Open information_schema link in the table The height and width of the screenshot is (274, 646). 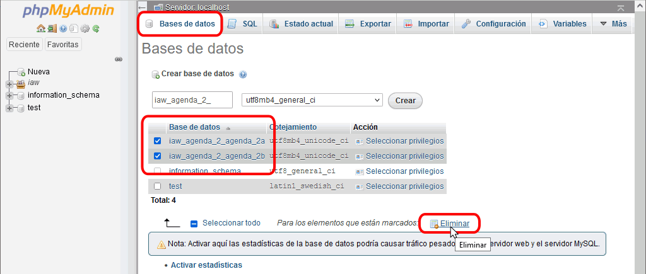click(205, 171)
